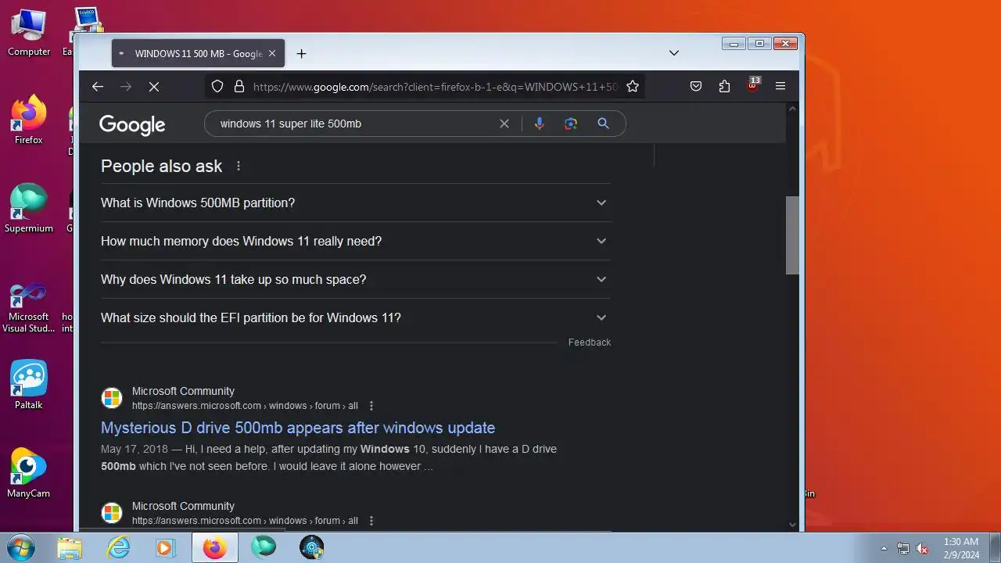Image resolution: width=1001 pixels, height=563 pixels.
Task: Expand "What is Windows 500MB partition?"
Action: coord(356,203)
